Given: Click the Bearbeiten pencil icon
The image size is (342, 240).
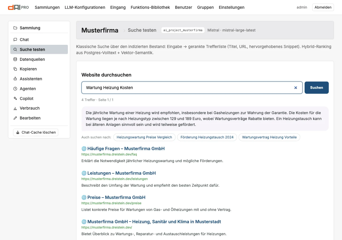Looking at the screenshot, I should [15, 118].
